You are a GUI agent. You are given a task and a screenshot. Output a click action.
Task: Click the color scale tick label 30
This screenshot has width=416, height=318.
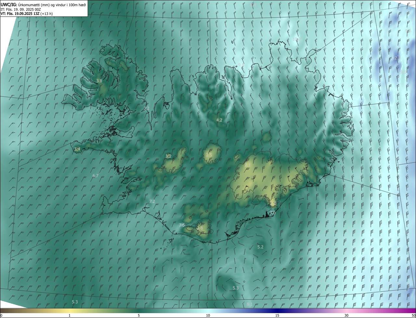[346, 315]
